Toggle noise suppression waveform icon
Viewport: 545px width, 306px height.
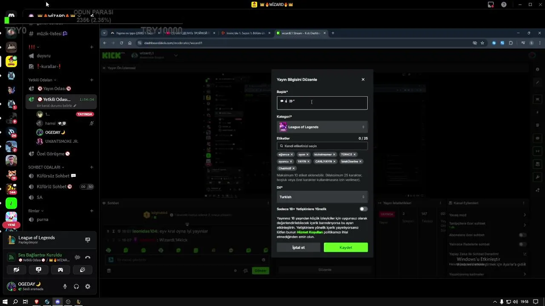click(x=77, y=257)
